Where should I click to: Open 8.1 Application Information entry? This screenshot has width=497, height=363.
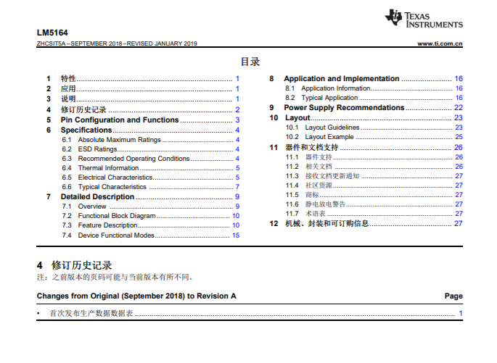(374, 88)
